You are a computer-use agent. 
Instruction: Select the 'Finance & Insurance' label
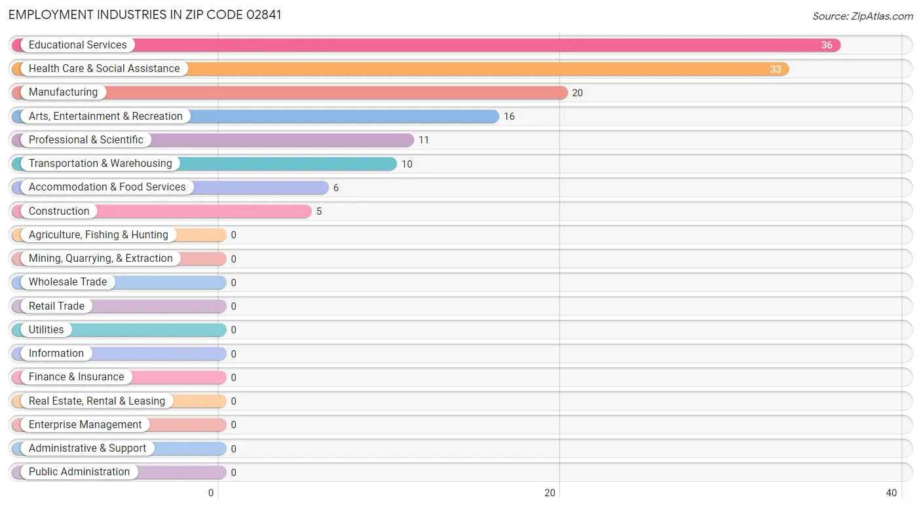76,377
